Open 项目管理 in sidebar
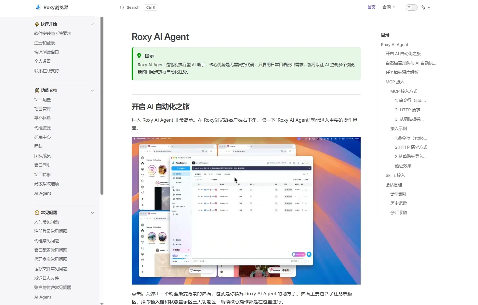Image resolution: width=478 pixels, height=305 pixels. (43, 109)
